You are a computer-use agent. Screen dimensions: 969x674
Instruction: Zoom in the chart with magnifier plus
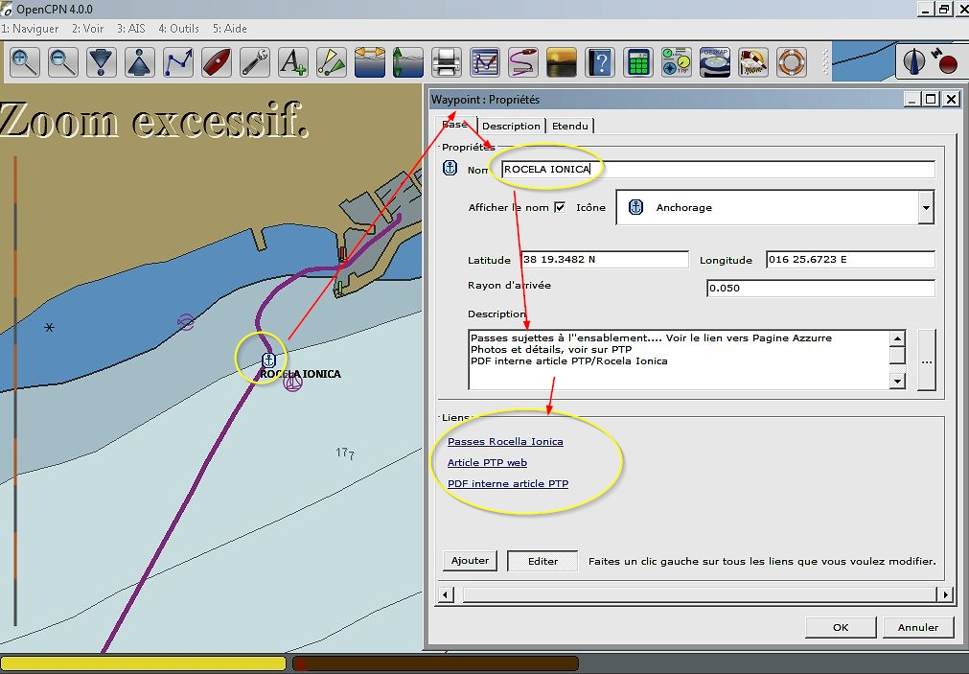click(x=24, y=62)
